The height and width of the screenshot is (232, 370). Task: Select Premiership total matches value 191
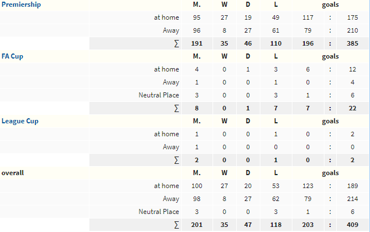[x=197, y=43]
